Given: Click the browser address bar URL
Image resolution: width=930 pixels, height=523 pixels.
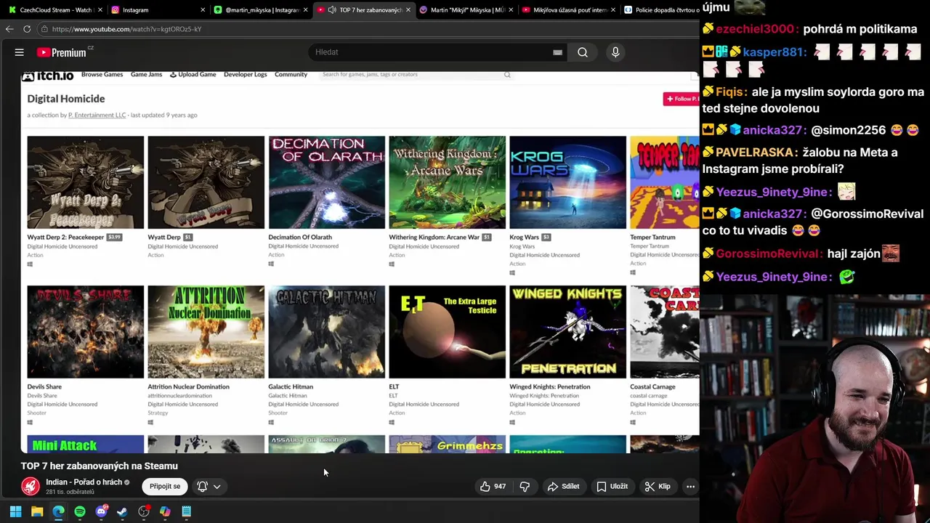Looking at the screenshot, I should point(126,29).
